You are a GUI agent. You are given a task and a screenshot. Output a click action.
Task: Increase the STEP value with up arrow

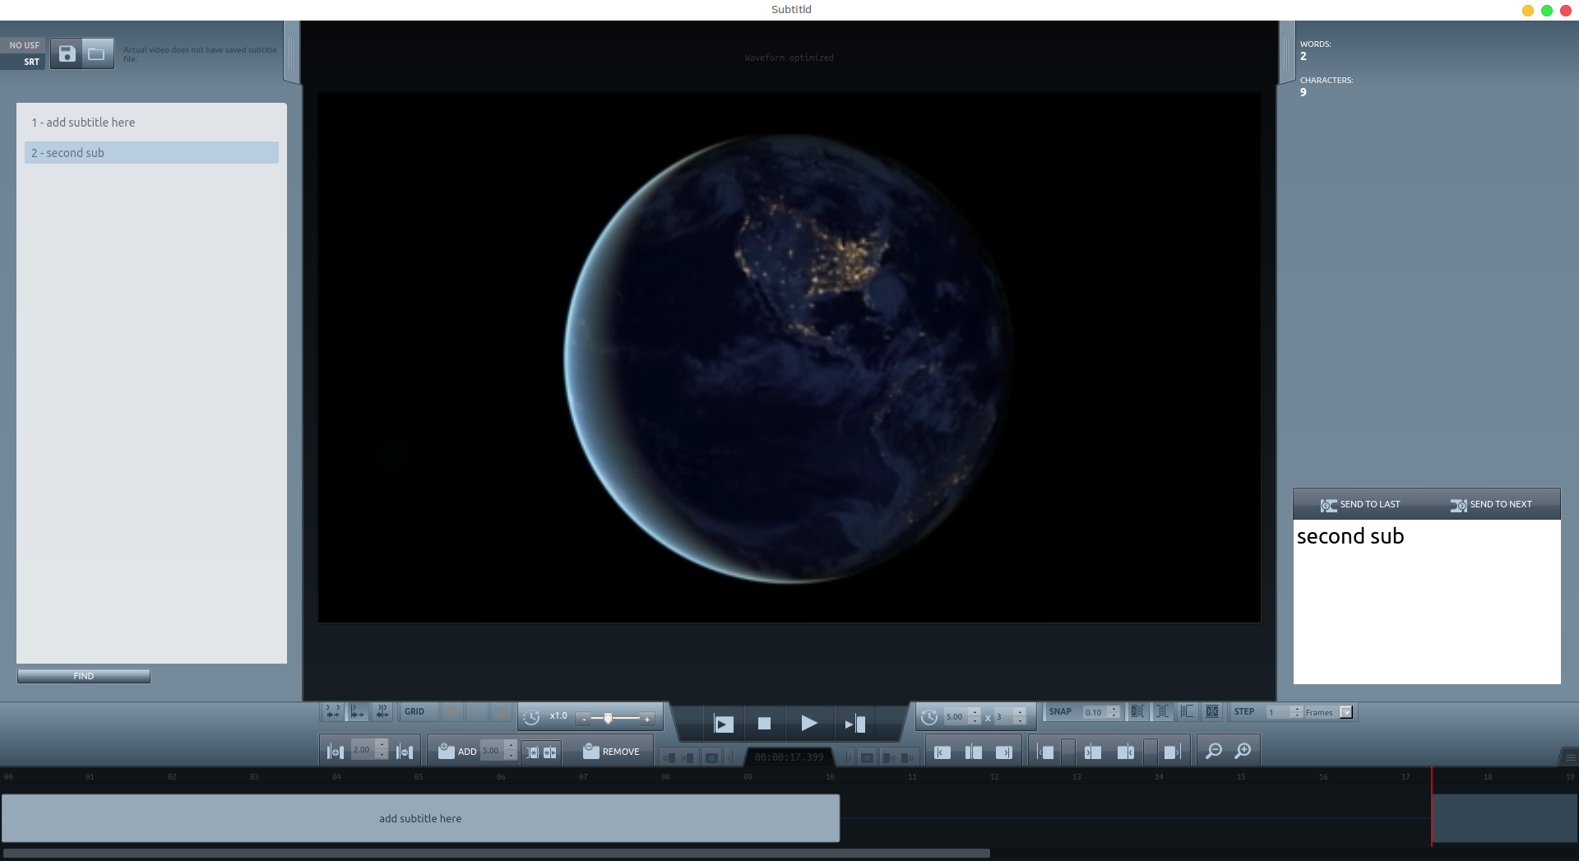tap(1297, 709)
